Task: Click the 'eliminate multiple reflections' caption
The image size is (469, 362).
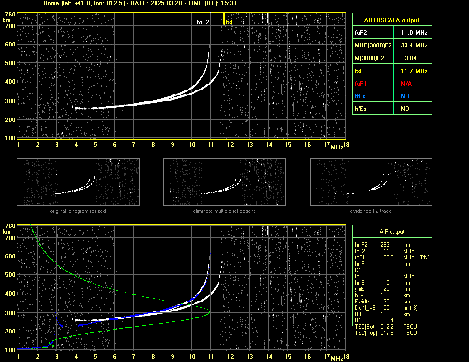Action: 224,211
